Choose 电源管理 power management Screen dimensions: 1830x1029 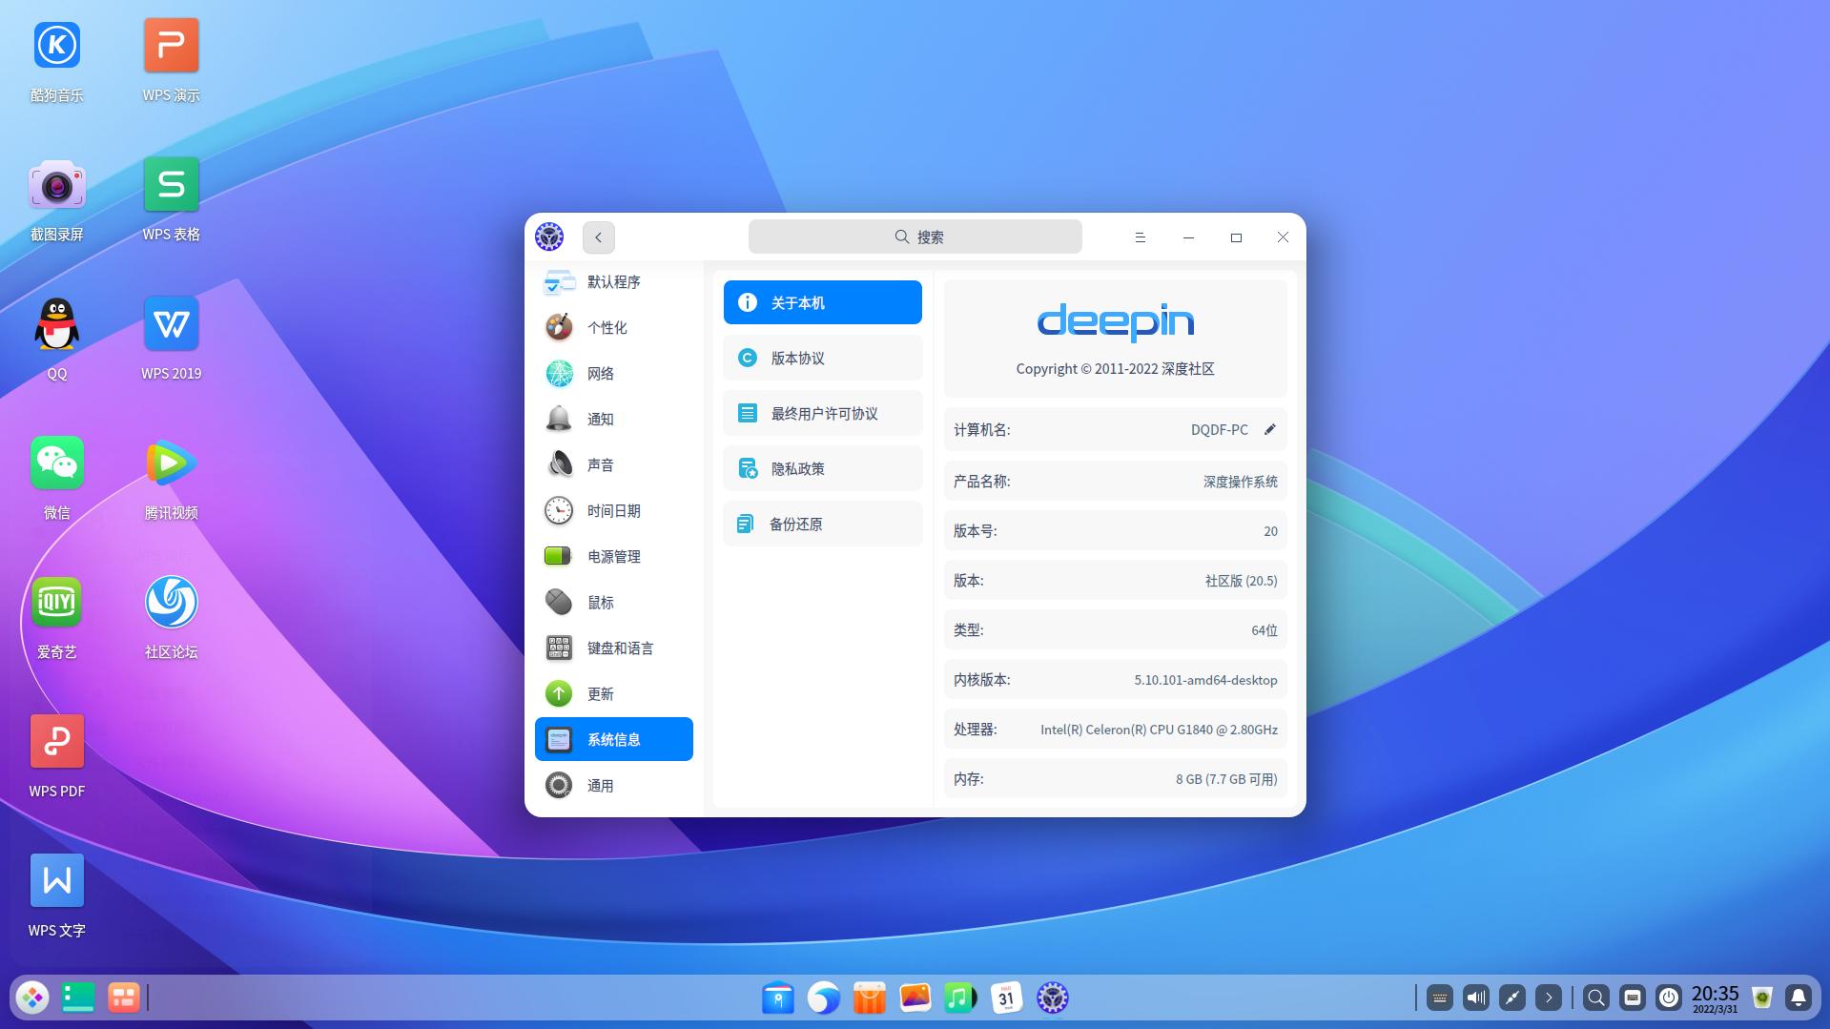(x=613, y=557)
